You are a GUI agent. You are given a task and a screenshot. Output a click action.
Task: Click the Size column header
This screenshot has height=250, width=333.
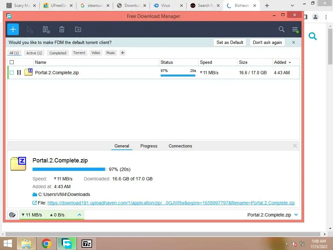255,62
